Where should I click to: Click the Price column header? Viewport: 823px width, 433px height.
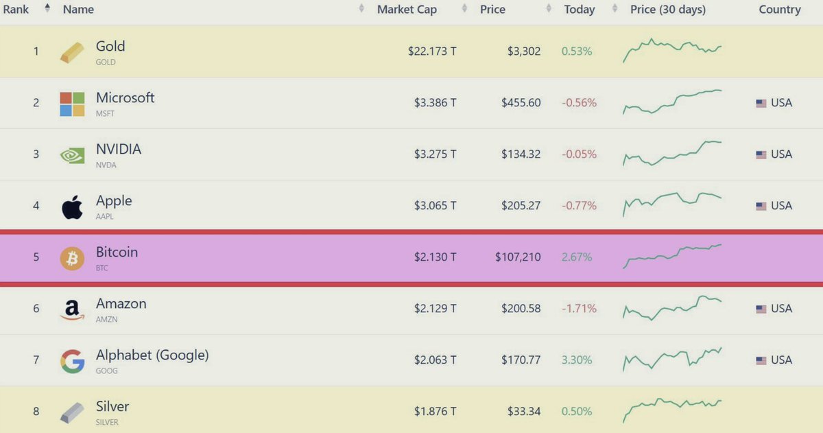click(492, 10)
